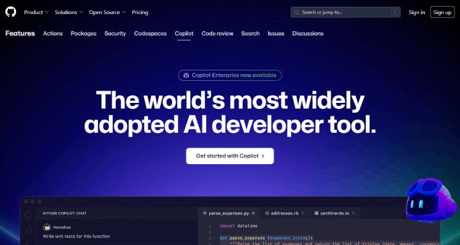This screenshot has height=245, width=460.
Task: Close the addresses.rb tab
Action: pos(303,213)
